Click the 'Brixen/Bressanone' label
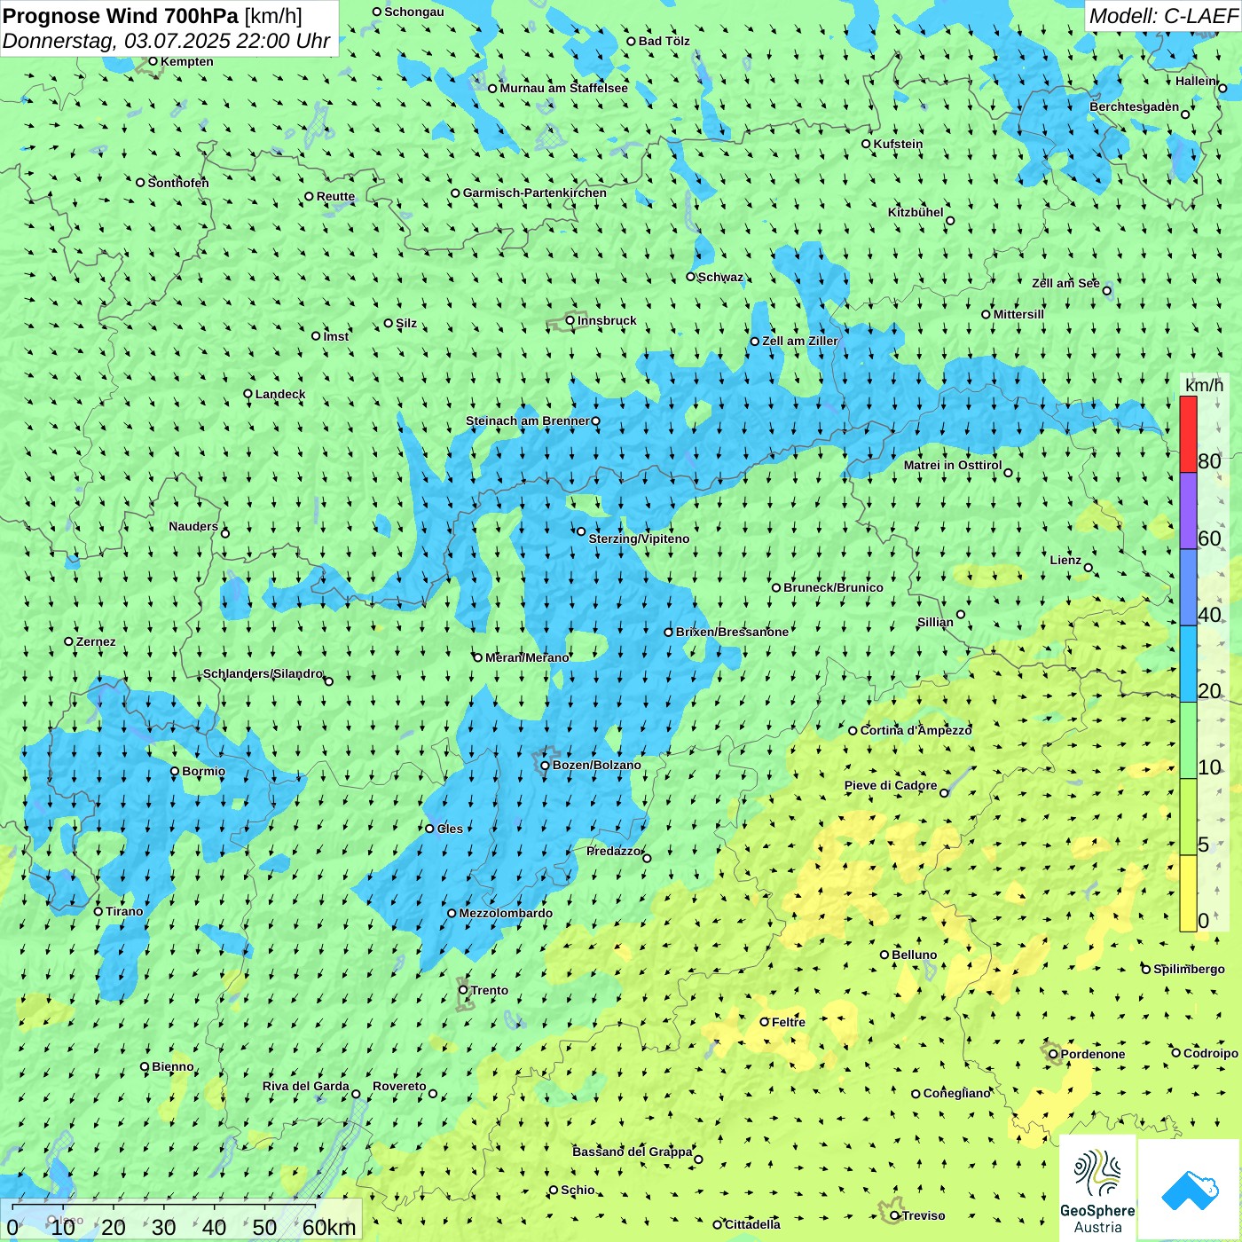Viewport: 1242px width, 1242px height. click(x=732, y=632)
